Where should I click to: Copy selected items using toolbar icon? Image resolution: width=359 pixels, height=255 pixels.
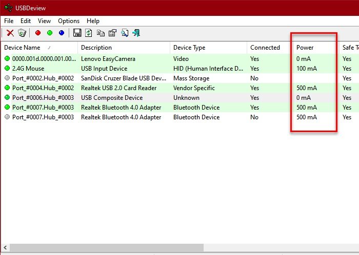click(101, 33)
